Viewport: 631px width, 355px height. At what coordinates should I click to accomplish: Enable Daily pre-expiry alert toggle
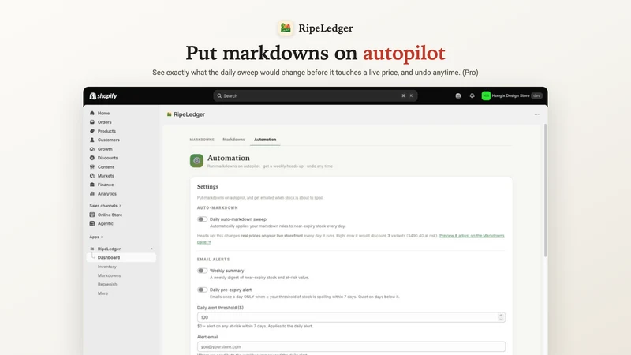[x=202, y=290]
